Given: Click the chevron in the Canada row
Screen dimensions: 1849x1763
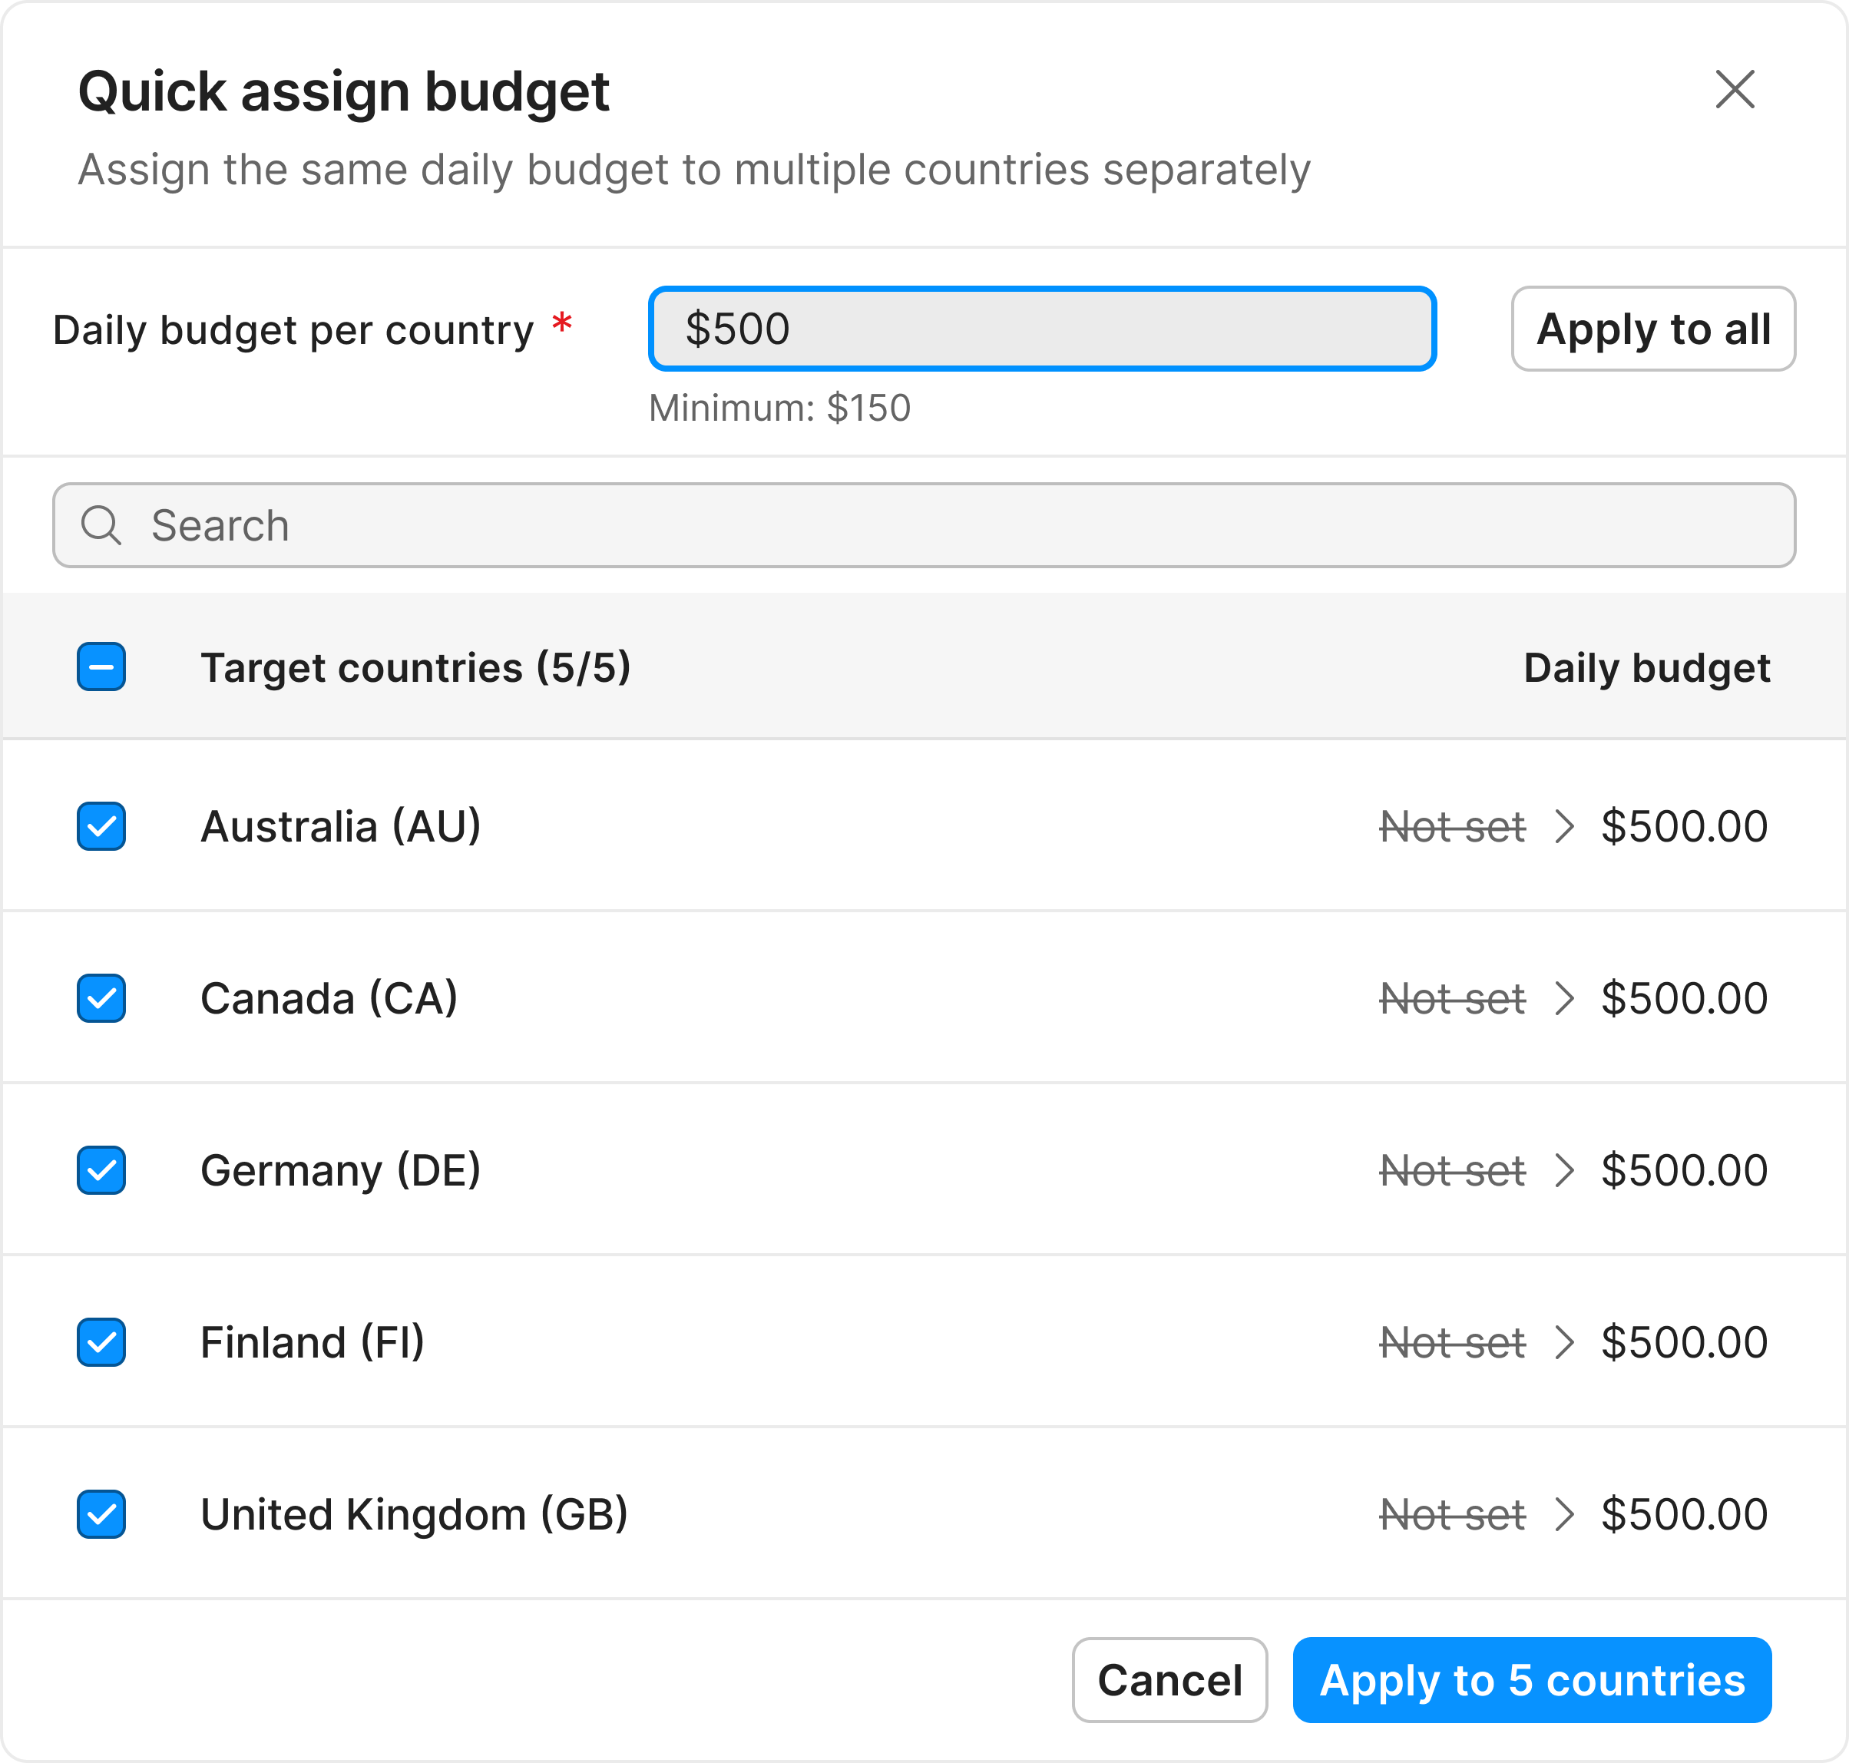Looking at the screenshot, I should pyautogui.click(x=1563, y=998).
